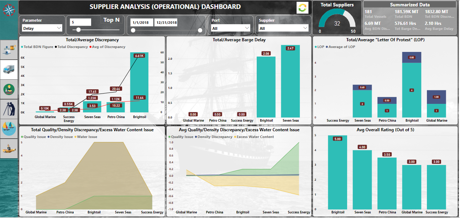Screen dimensions: 460x218
Task: Open the ship and cargo sidebar page
Action: (9, 49)
